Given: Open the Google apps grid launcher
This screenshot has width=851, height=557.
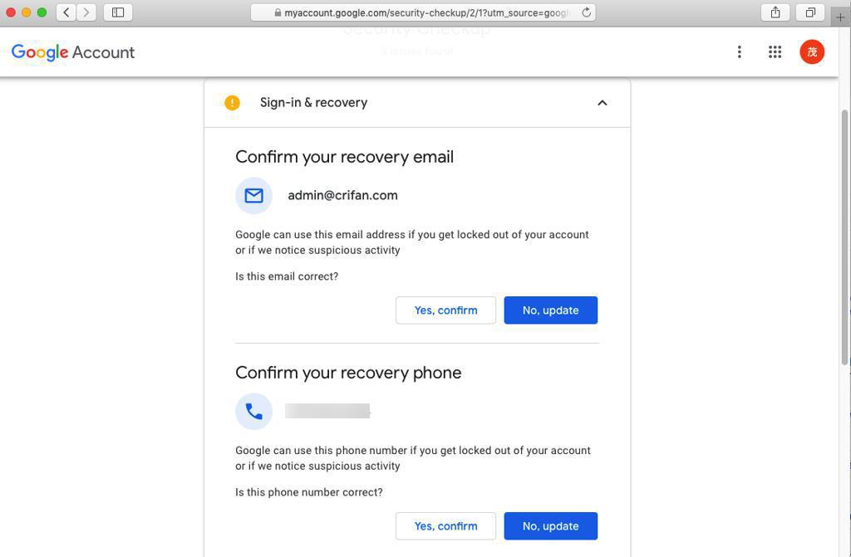Looking at the screenshot, I should click(775, 52).
